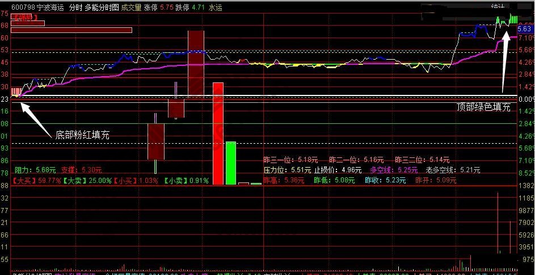Click the tallest dark red candlestick
Image resolution: width=535 pixels, height=275 pixels.
(x=196, y=64)
